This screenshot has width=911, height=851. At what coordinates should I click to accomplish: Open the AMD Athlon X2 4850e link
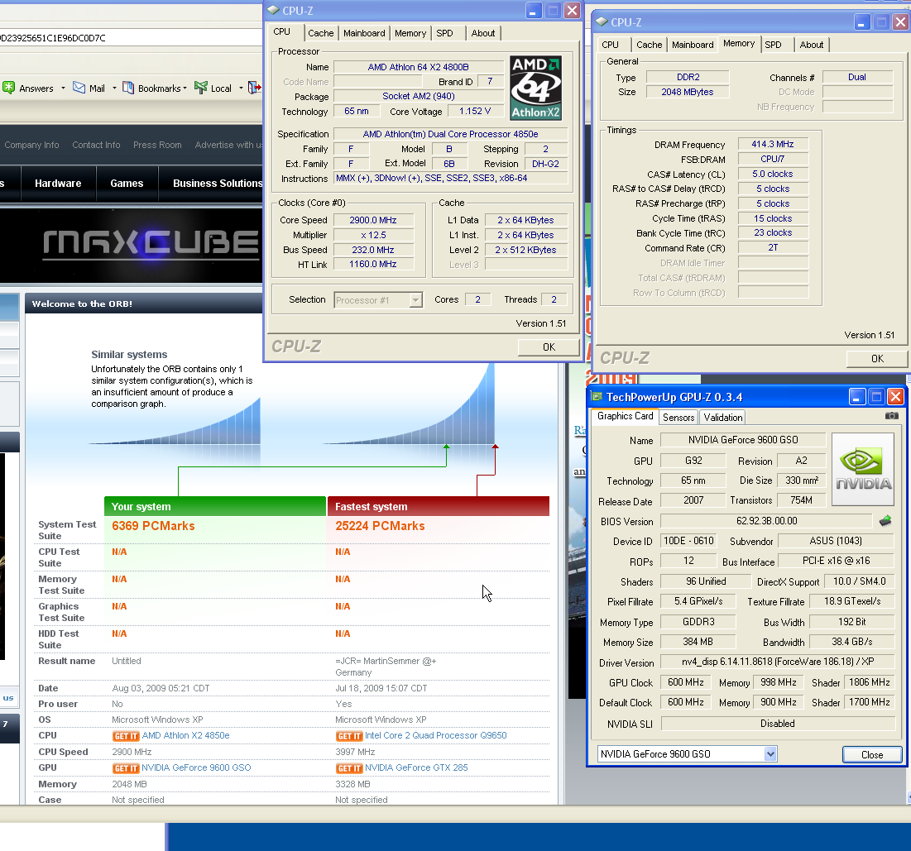click(186, 735)
